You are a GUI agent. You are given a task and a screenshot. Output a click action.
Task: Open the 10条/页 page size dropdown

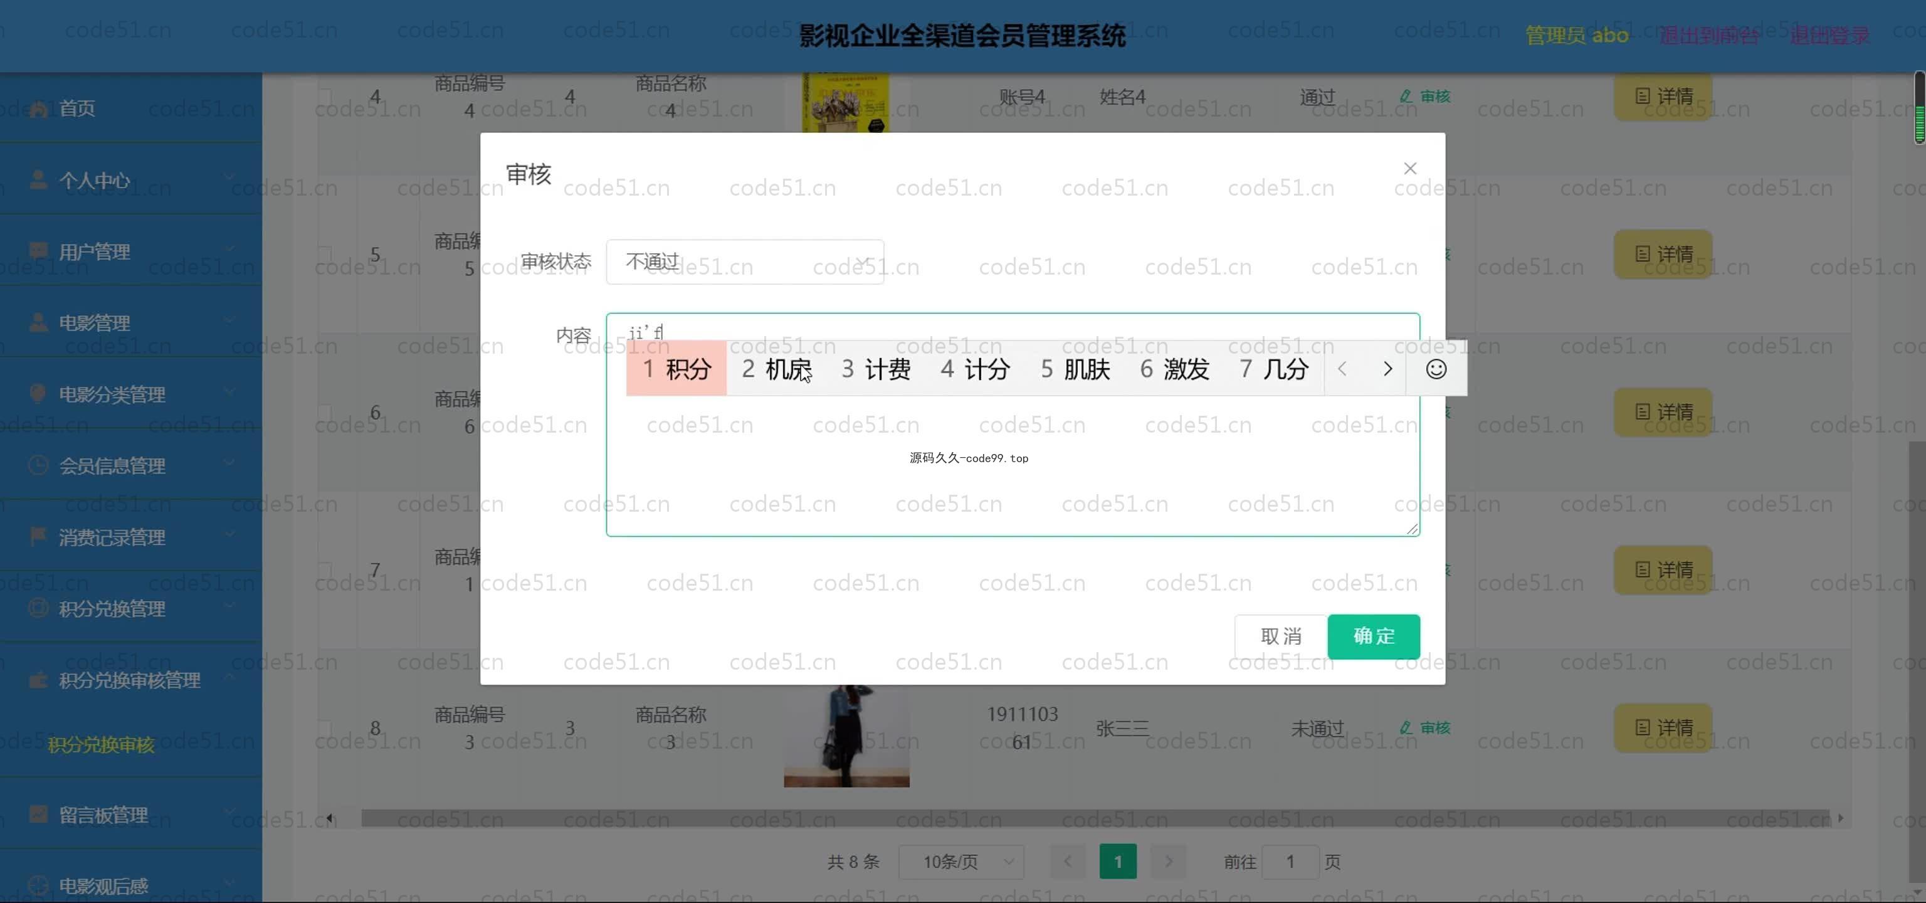(960, 862)
